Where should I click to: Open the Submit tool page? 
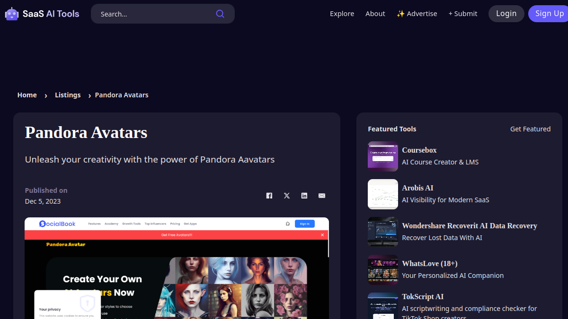pos(463,14)
